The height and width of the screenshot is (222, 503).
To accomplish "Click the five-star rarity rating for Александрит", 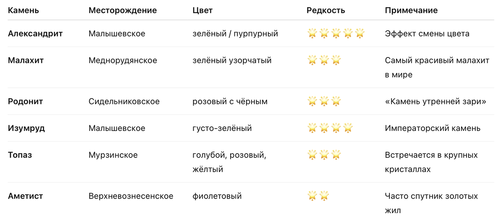I will click(336, 33).
